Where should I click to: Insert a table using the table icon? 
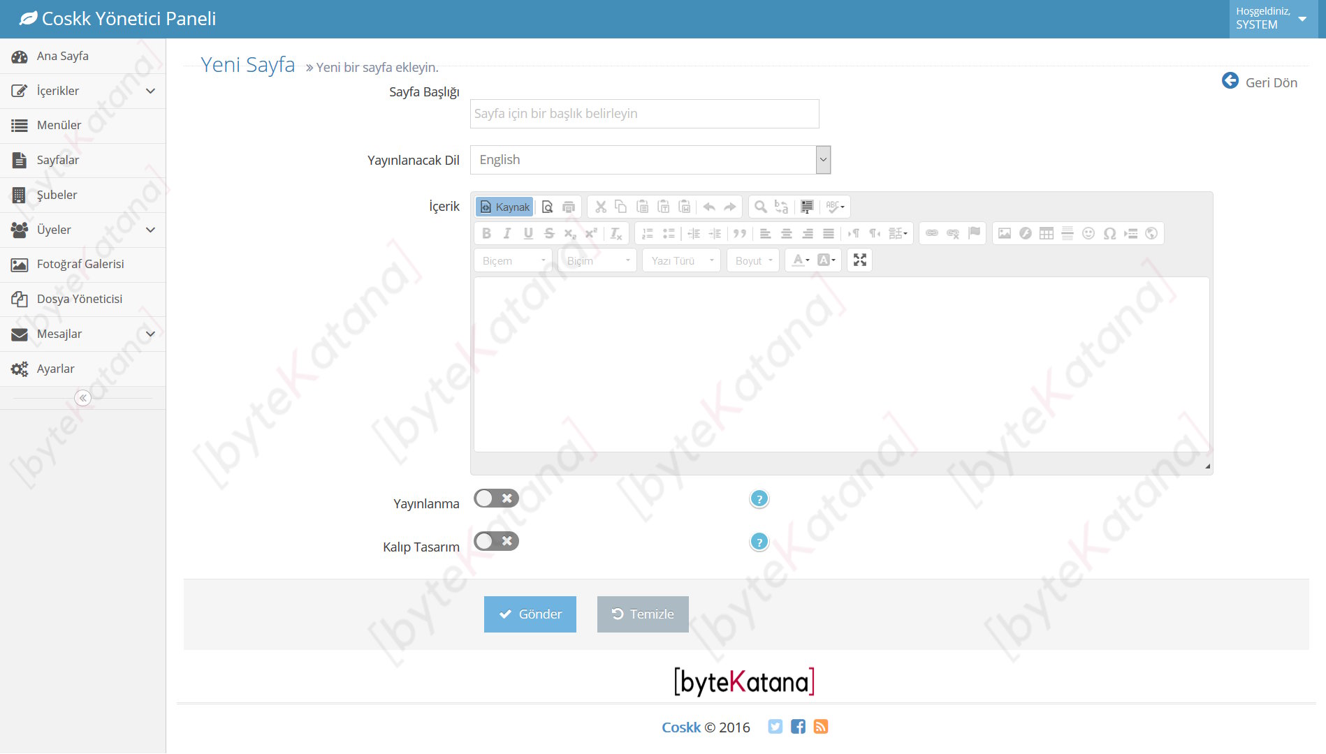1046,234
